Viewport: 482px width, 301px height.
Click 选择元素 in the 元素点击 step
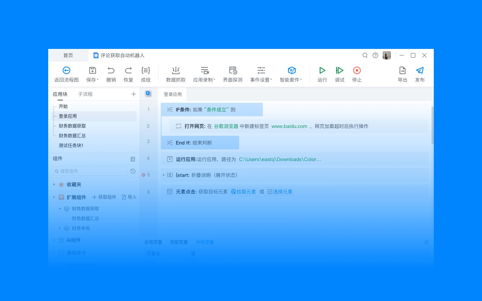280,192
